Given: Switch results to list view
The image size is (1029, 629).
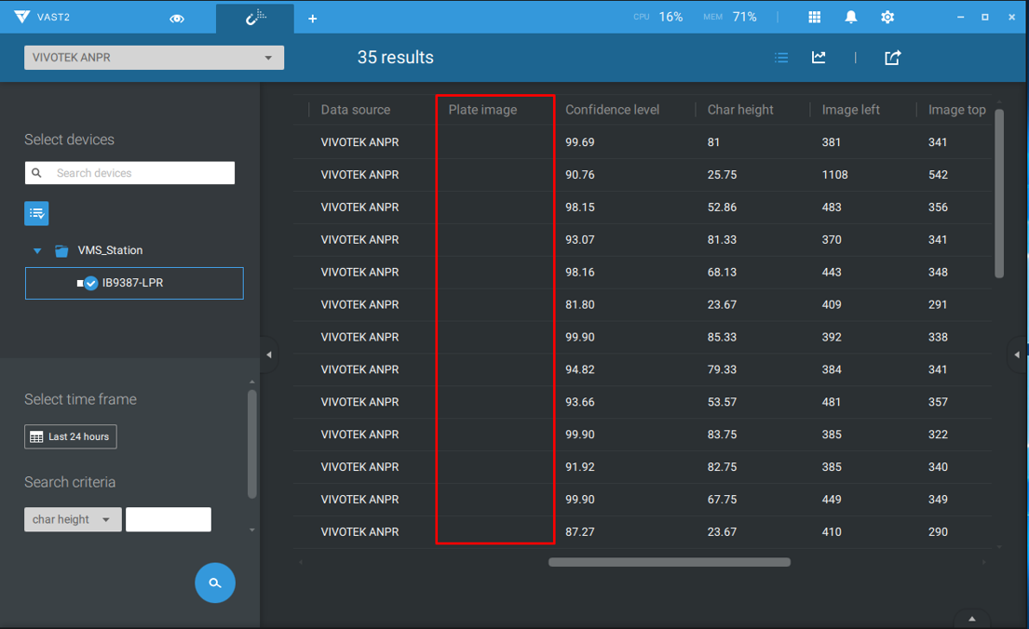Looking at the screenshot, I should tap(781, 57).
